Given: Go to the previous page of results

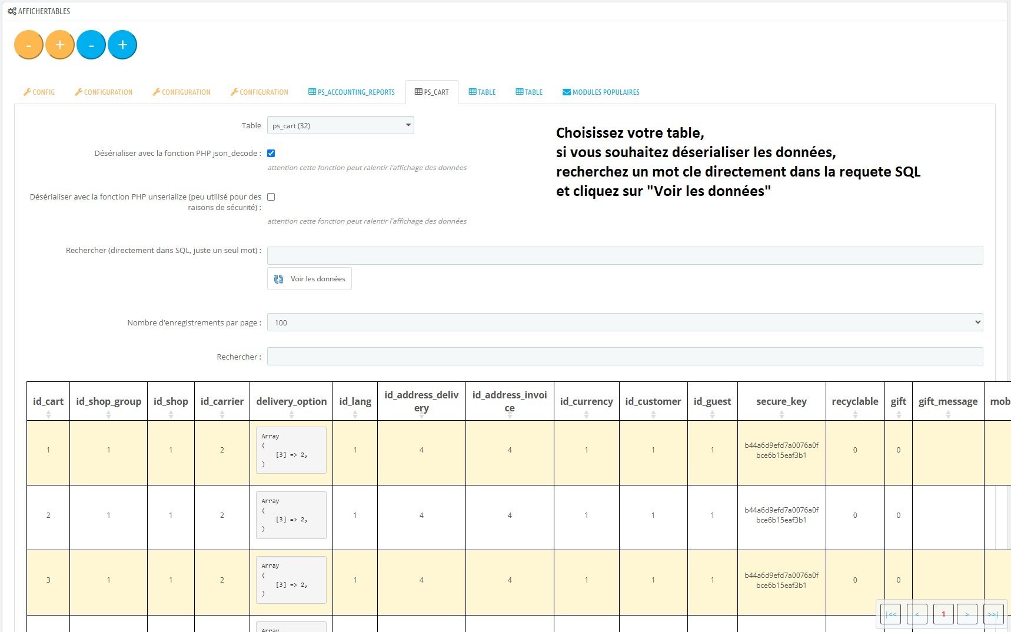Looking at the screenshot, I should point(917,614).
